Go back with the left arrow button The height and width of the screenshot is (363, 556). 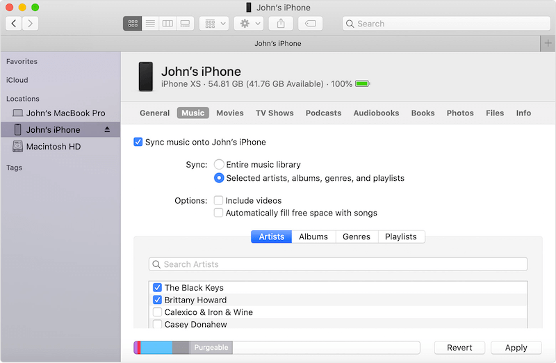(14, 24)
